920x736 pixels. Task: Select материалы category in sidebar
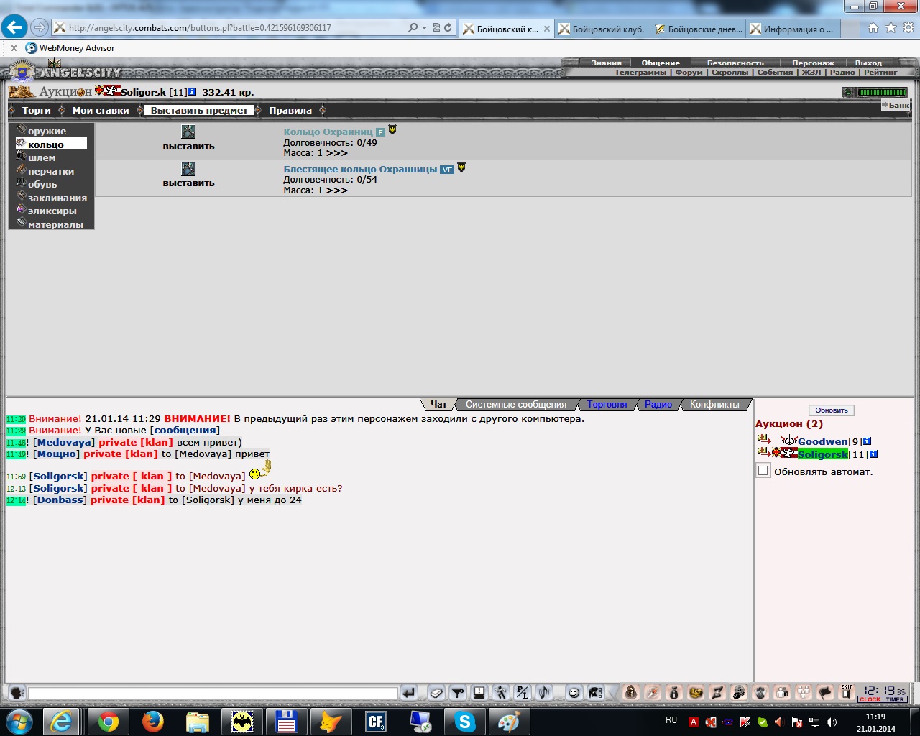(55, 224)
